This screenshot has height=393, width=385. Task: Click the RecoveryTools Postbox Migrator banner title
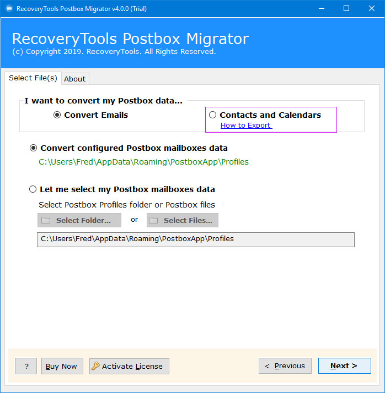pos(130,39)
